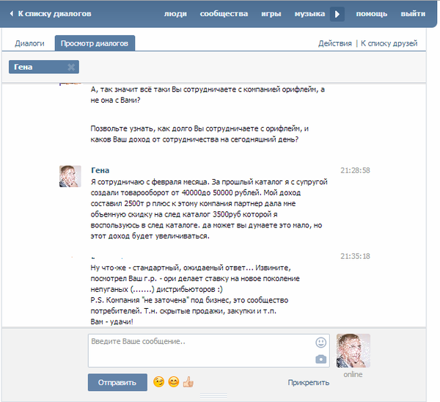This screenshot has height=402, width=440.
Task: Select the Просмотр диалогов tab
Action: coord(95,44)
